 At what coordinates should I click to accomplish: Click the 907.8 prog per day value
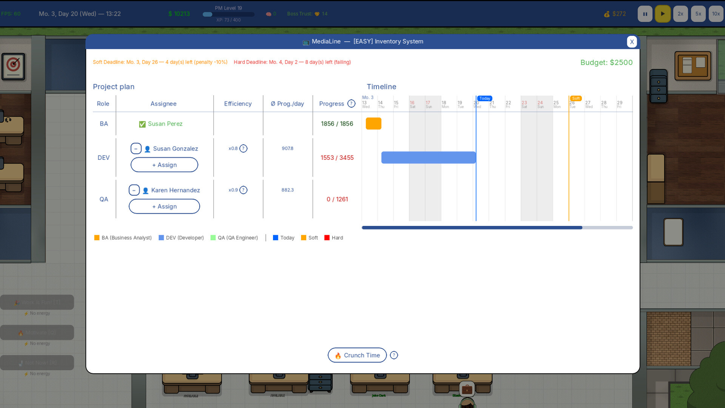coord(287,148)
